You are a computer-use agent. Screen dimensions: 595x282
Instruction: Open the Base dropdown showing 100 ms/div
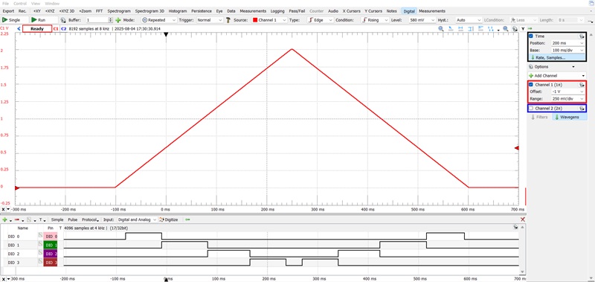(x=568, y=50)
